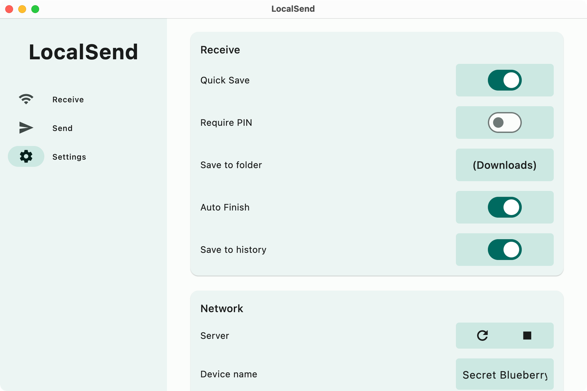Stop the server using the square icon

coord(528,336)
